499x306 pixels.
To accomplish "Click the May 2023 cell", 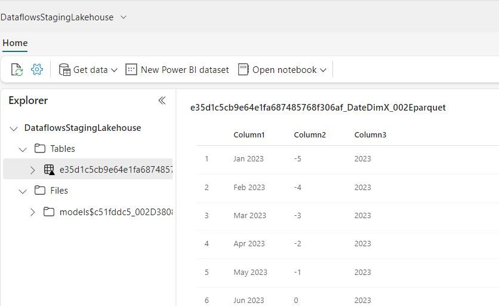I will point(251,273).
